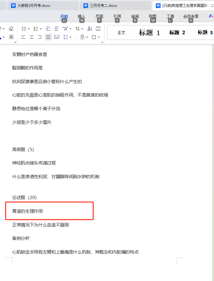214x281 pixels.
Task: Switch to the 开始 ribbon tab
Action: point(64,16)
